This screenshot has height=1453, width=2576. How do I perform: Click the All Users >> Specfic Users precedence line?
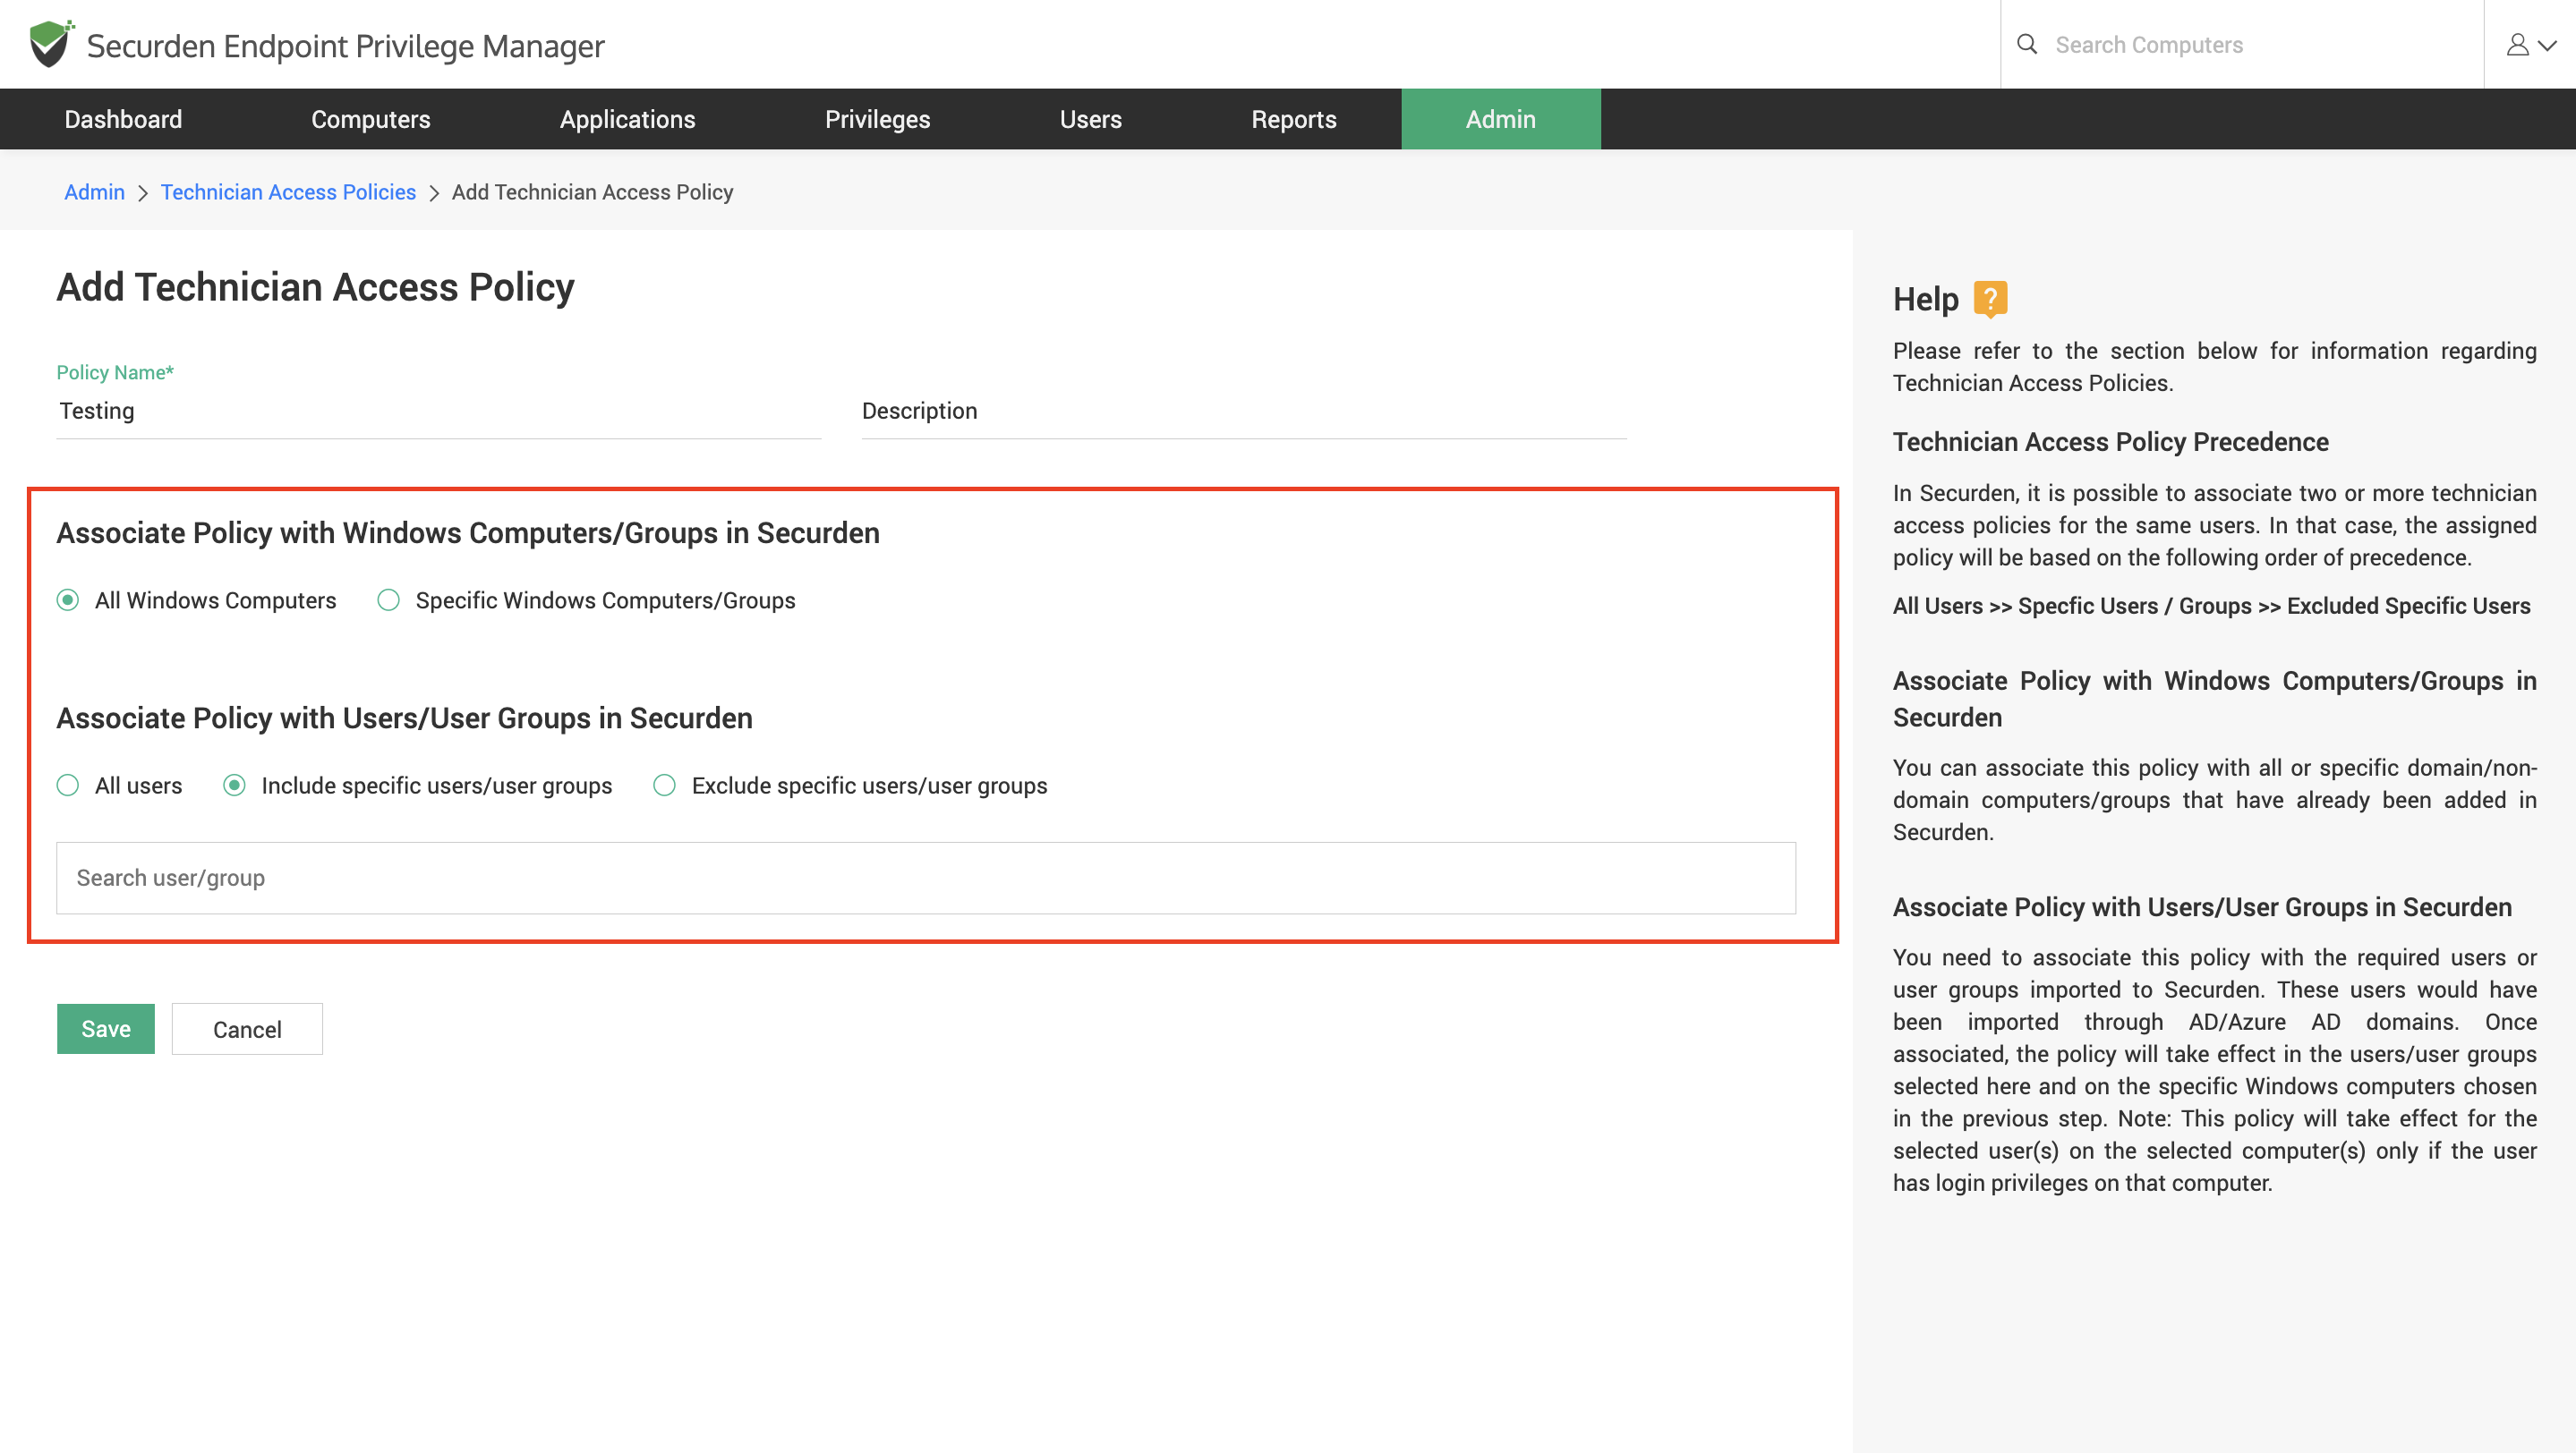pyautogui.click(x=2211, y=606)
